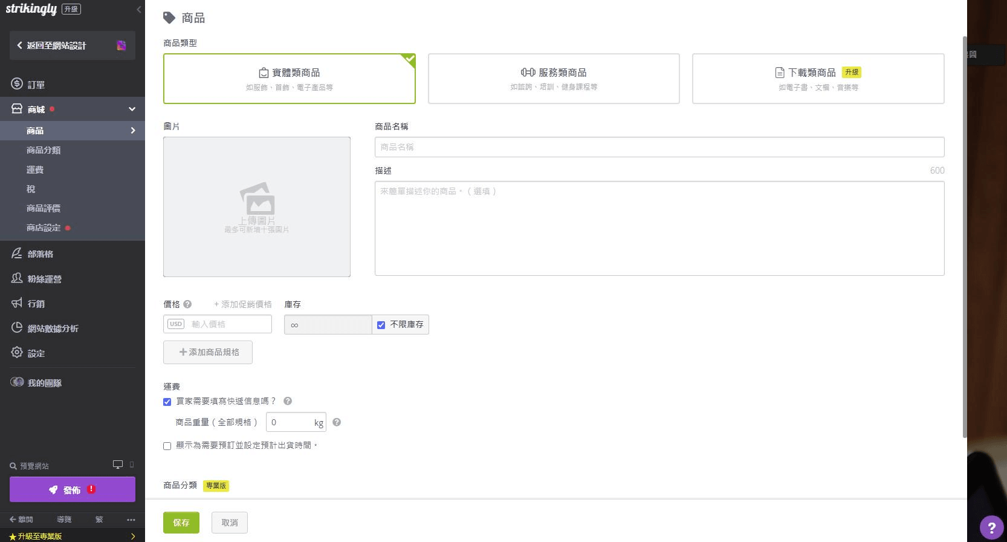Click help icon beside 快遞信息 question
1007x542 pixels.
point(288,401)
